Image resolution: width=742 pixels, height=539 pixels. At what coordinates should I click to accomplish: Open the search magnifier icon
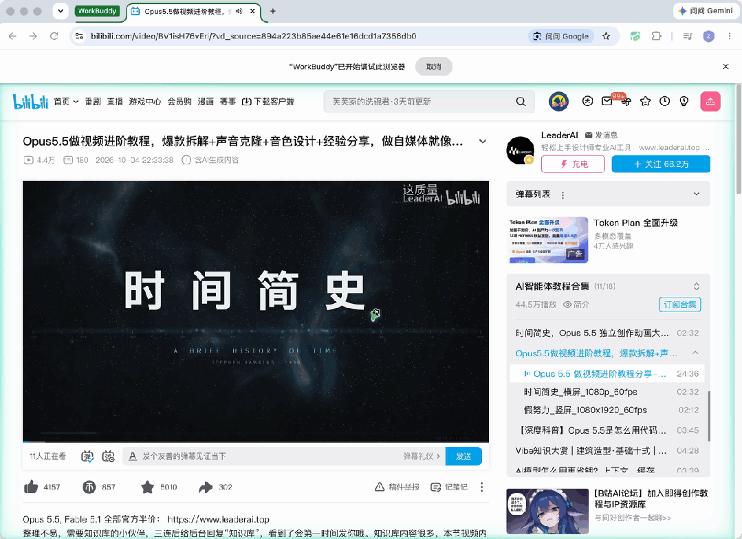[521, 101]
